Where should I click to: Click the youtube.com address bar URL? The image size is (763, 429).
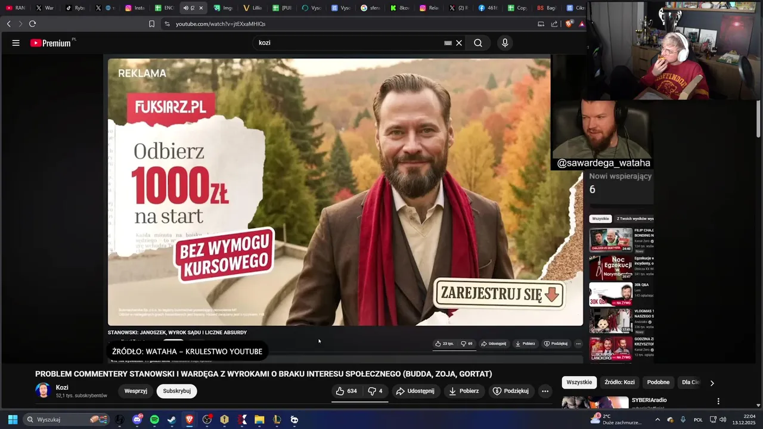[221, 24]
